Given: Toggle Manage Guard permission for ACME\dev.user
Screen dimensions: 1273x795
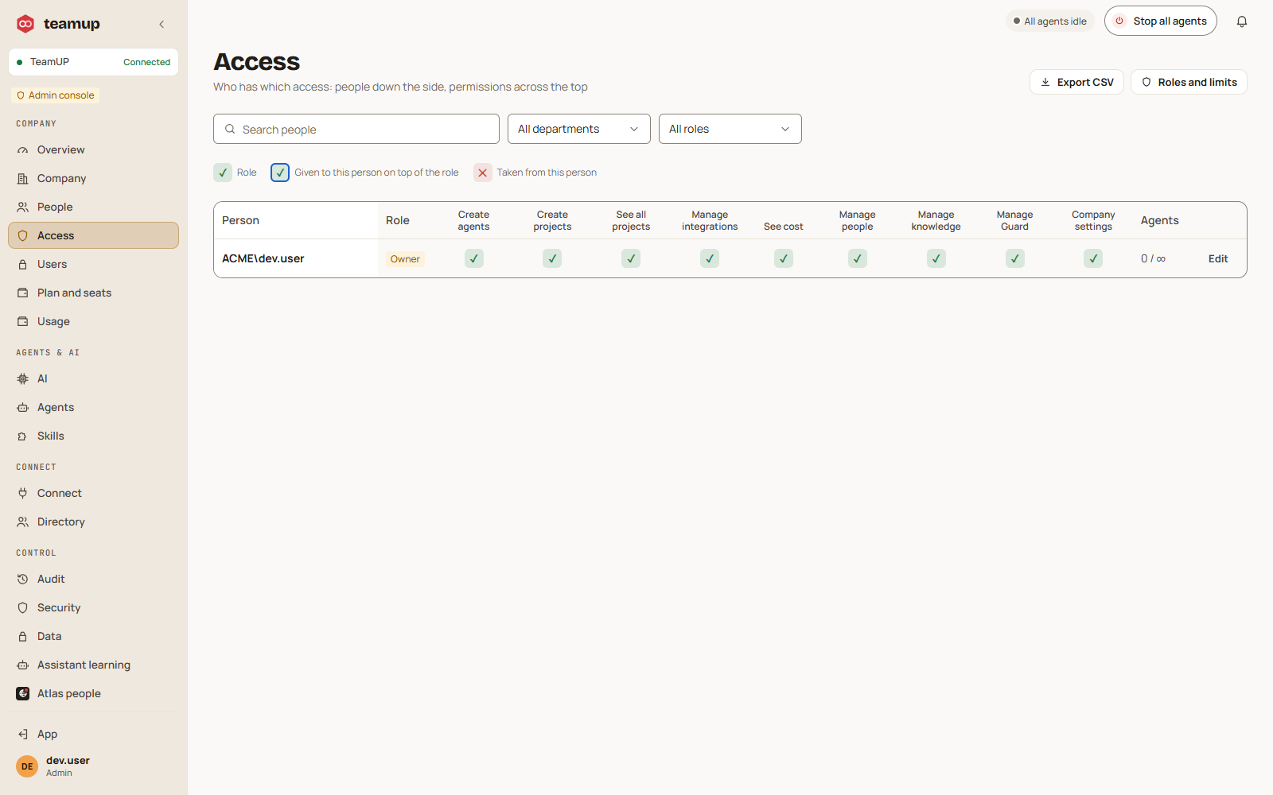Looking at the screenshot, I should click(x=1015, y=258).
